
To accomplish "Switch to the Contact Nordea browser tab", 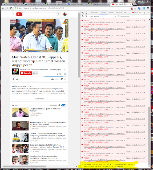I will pos(13,4).
